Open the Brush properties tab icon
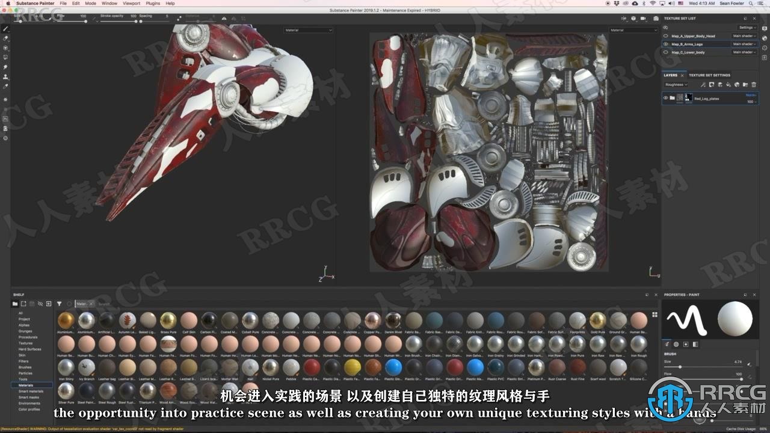Screen dimensions: 770x433 tap(667, 344)
